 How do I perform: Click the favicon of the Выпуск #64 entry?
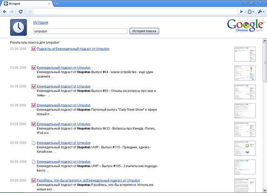[33, 68]
